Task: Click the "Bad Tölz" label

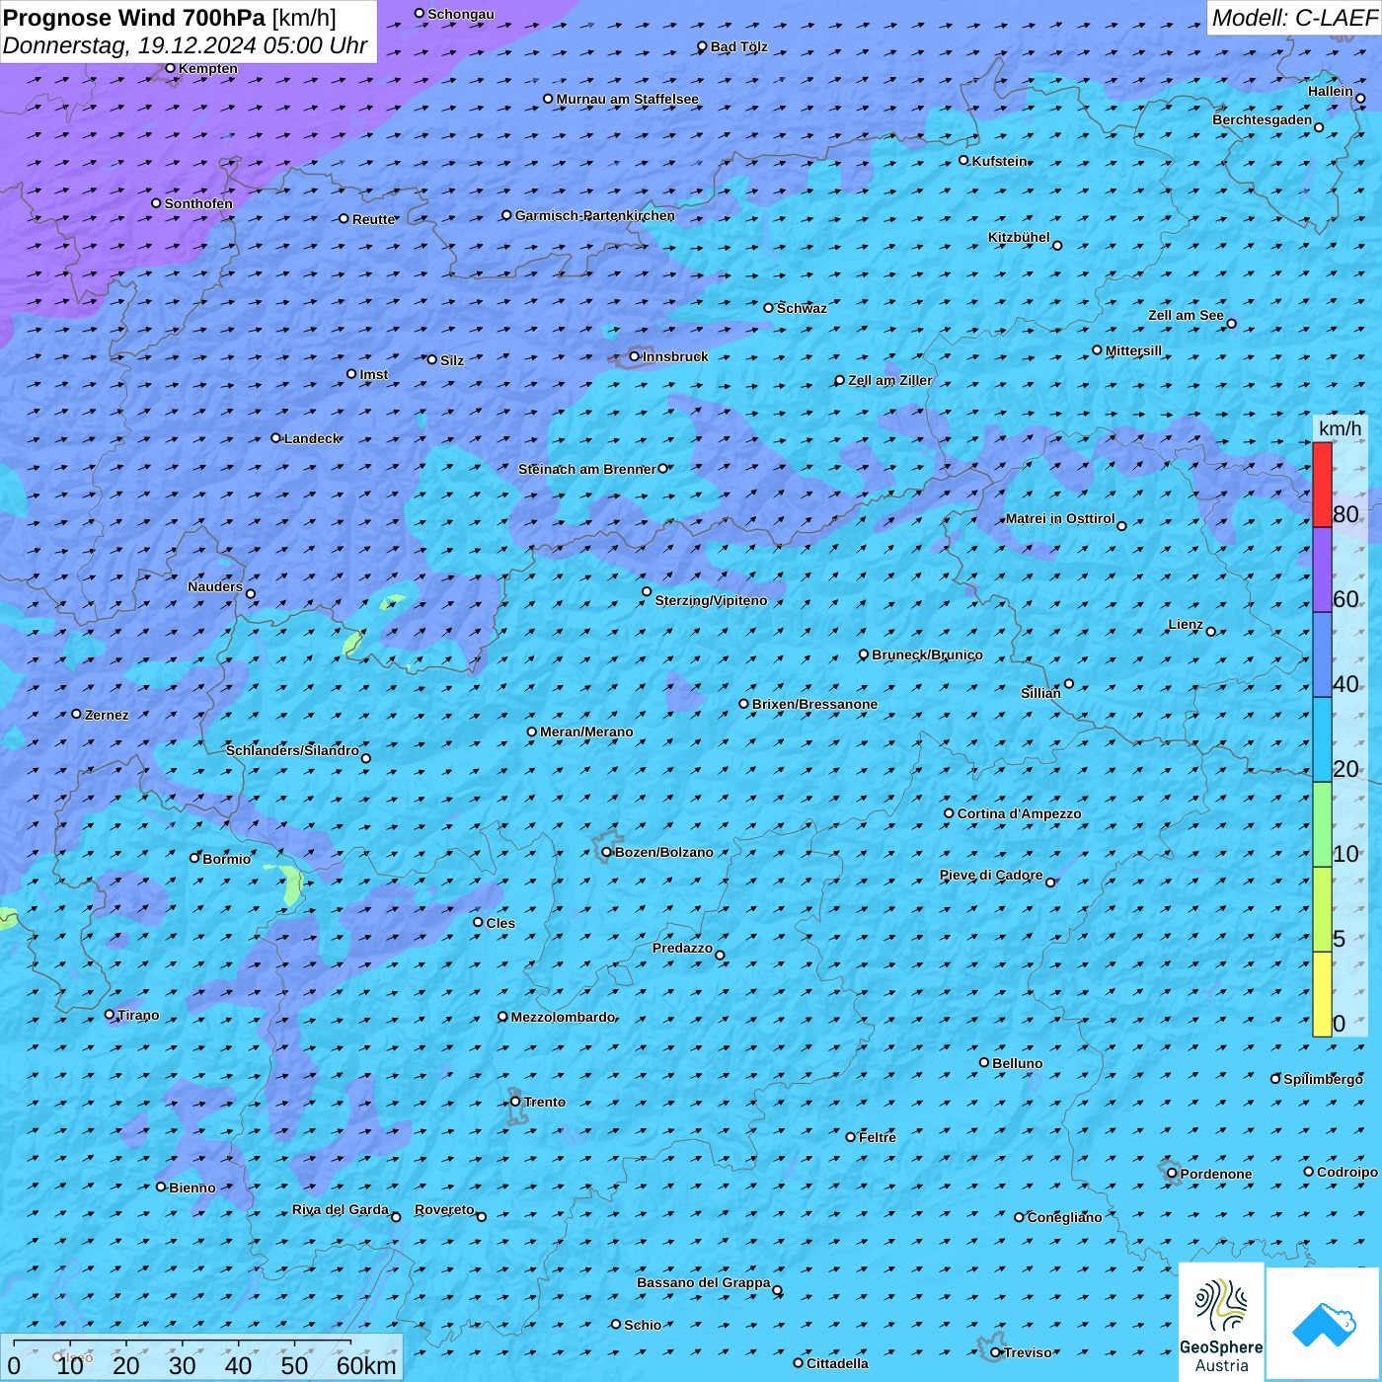Action: tap(738, 46)
